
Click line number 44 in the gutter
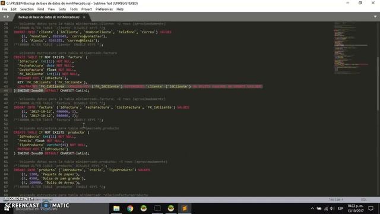(6, 91)
